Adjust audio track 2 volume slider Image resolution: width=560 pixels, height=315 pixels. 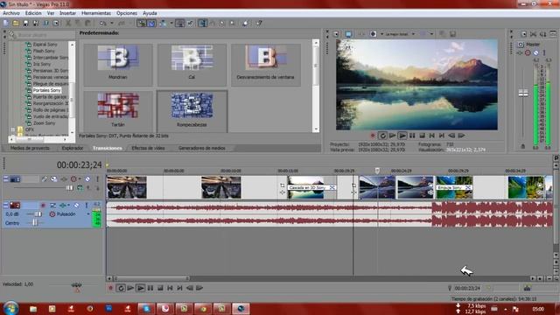point(38,213)
